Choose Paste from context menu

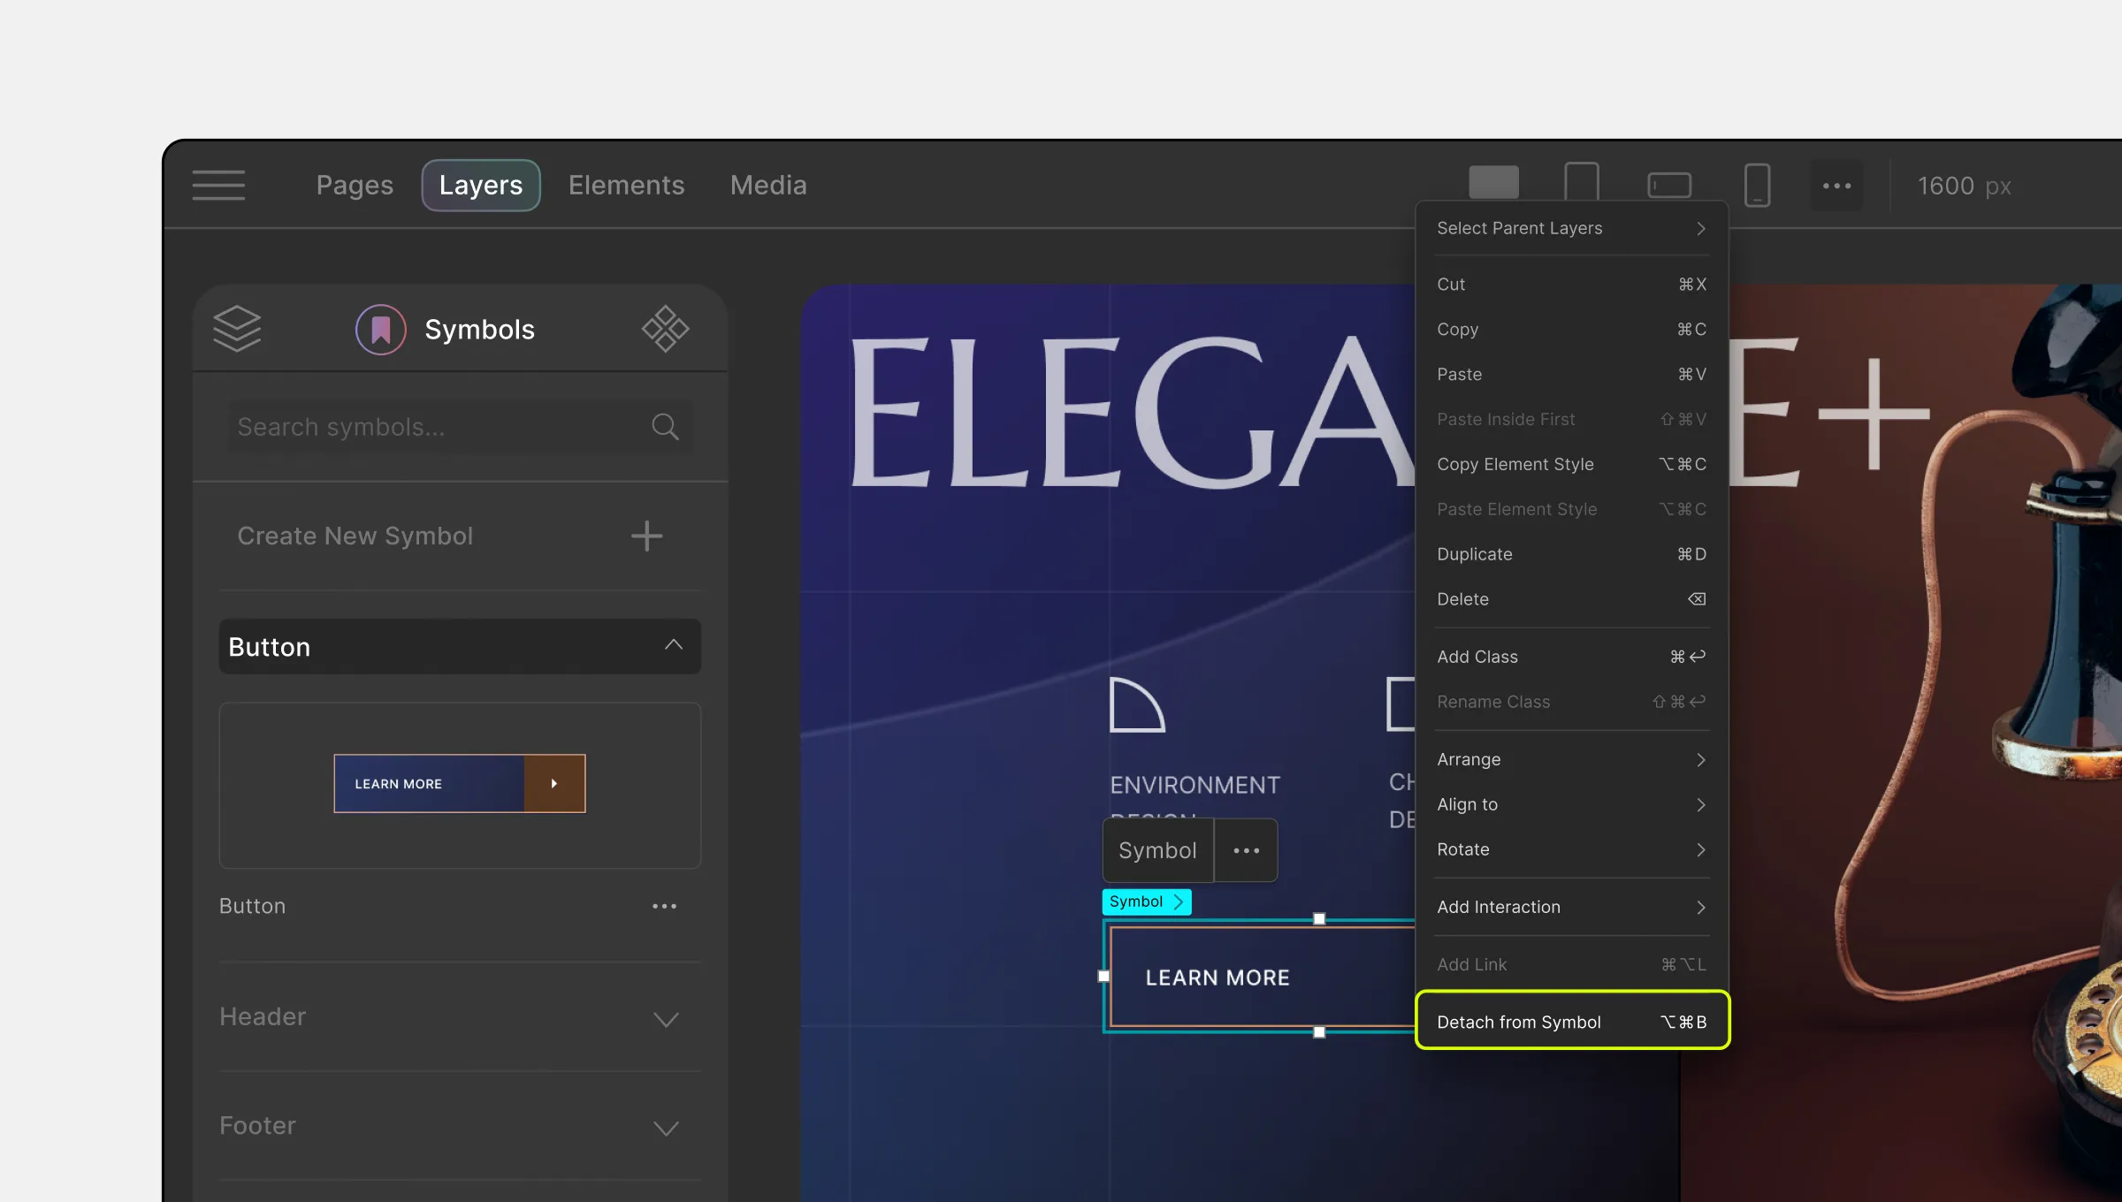tap(1571, 374)
